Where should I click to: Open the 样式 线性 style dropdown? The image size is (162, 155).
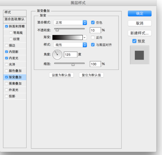(70, 45)
